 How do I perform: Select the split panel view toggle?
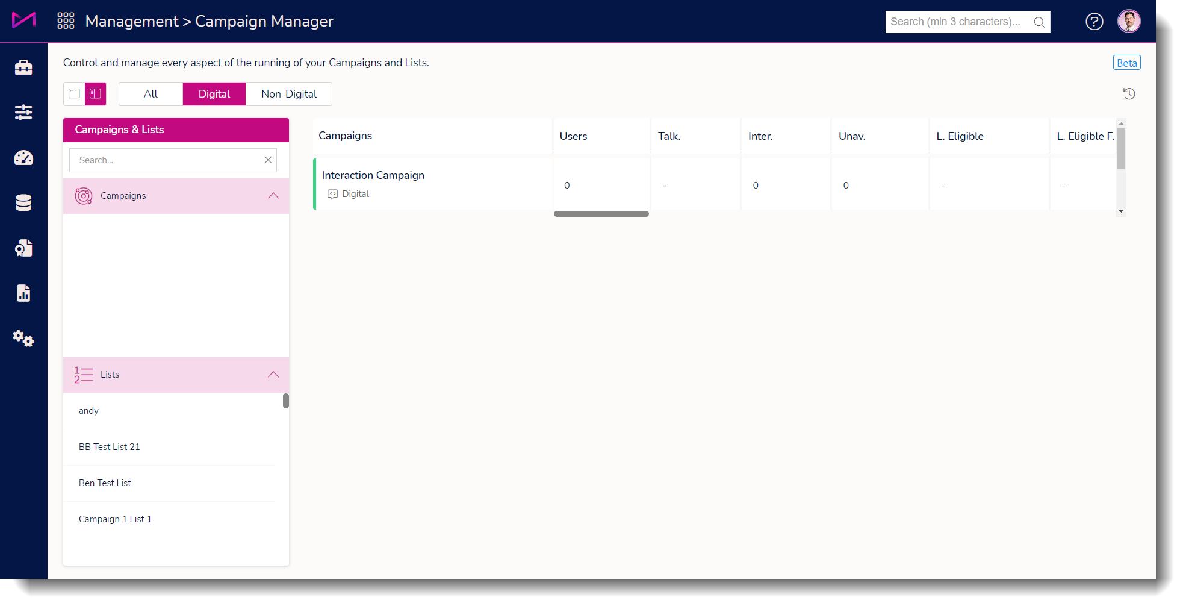click(95, 93)
